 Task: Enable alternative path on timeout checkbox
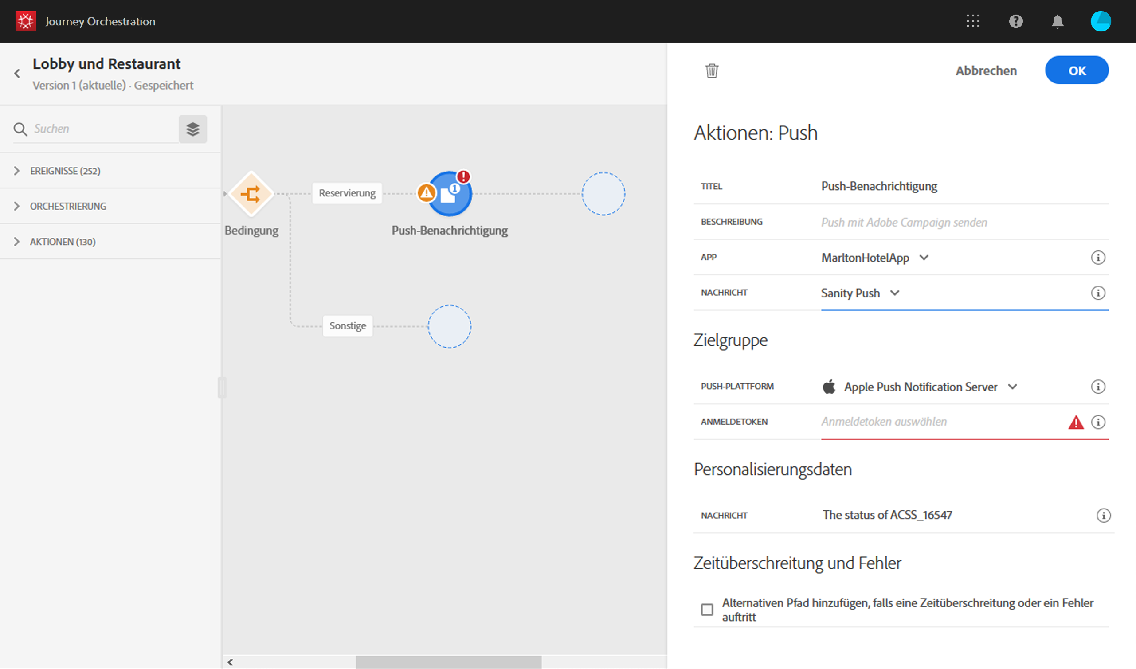pyautogui.click(x=707, y=610)
